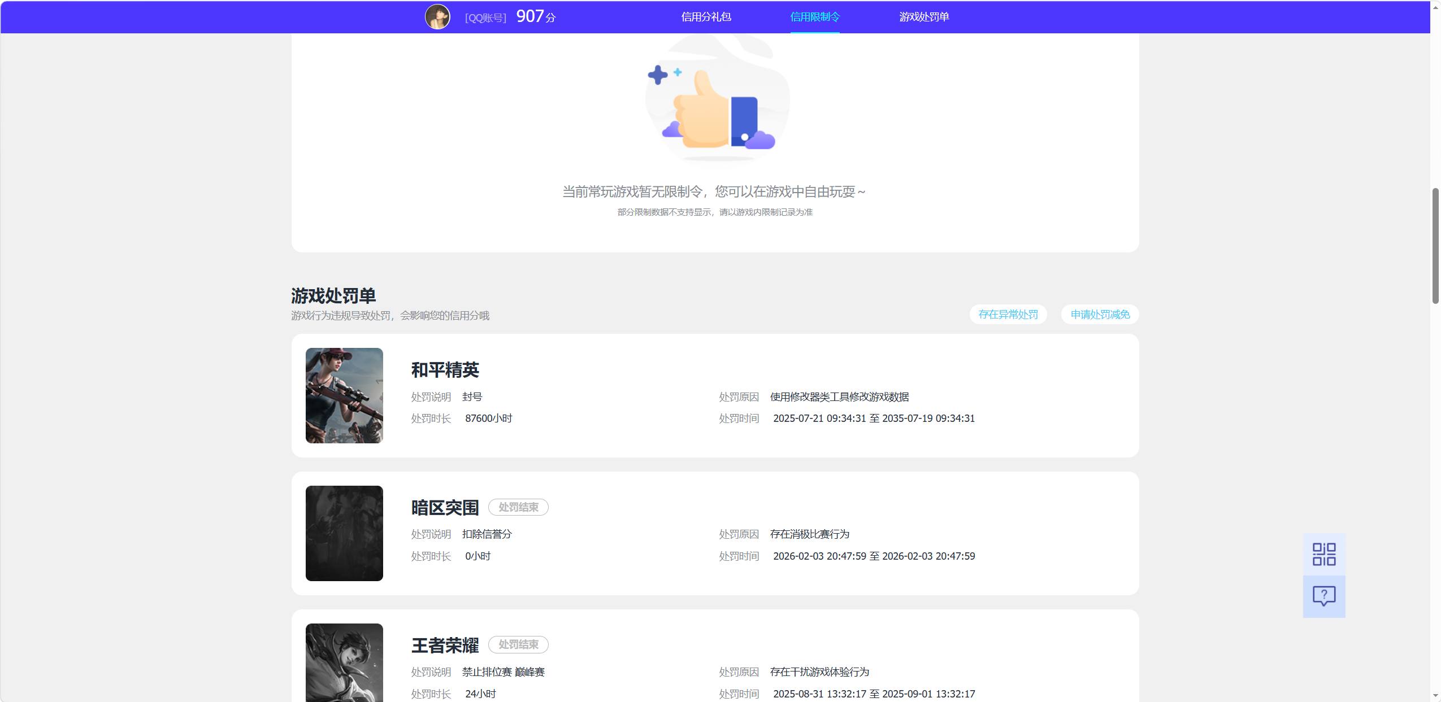Click the 暗区突围 game title
The width and height of the screenshot is (1441, 702).
[x=445, y=508]
